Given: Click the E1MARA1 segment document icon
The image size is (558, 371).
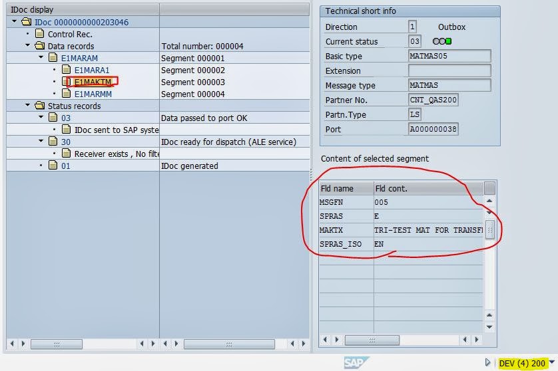Looking at the screenshot, I should [x=66, y=70].
